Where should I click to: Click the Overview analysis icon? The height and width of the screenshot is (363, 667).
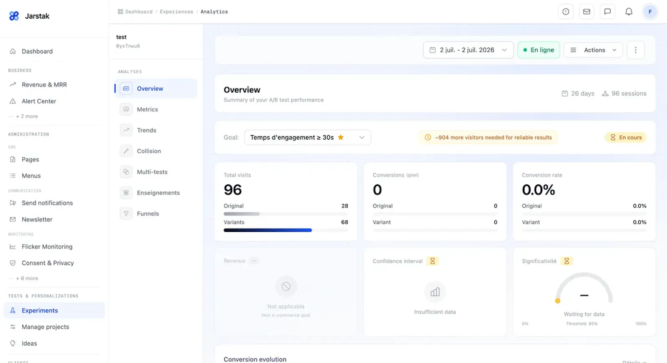126,89
